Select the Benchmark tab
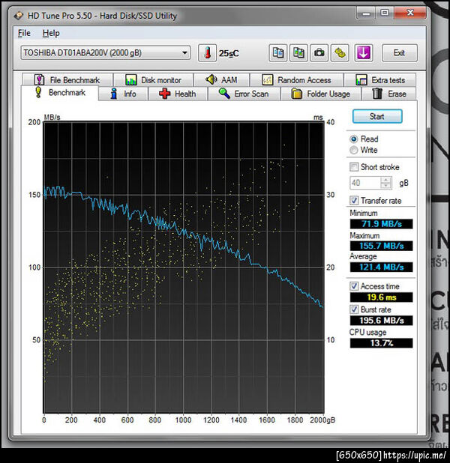The width and height of the screenshot is (450, 463). coord(60,93)
